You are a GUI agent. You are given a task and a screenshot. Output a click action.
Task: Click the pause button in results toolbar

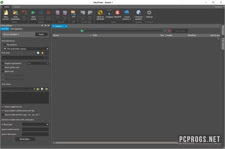[165, 31]
